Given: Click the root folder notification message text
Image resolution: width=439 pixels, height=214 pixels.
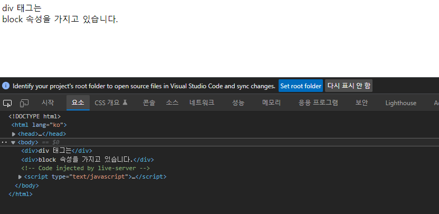Looking at the screenshot, I should click(144, 86).
